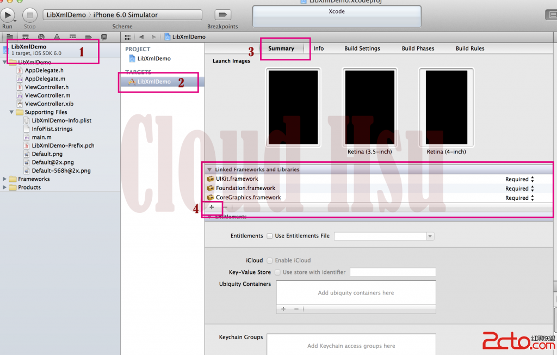Click the Retina (3.5-inch) launch image
The image size is (557, 355).
369,107
